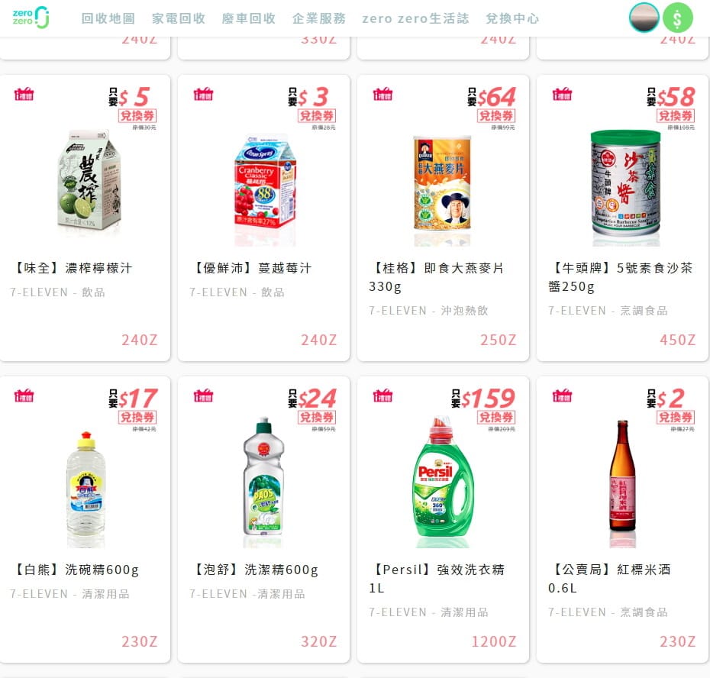The image size is (710, 678).
Task: Click gift icon on 紅標米酒 card
Action: [562, 395]
